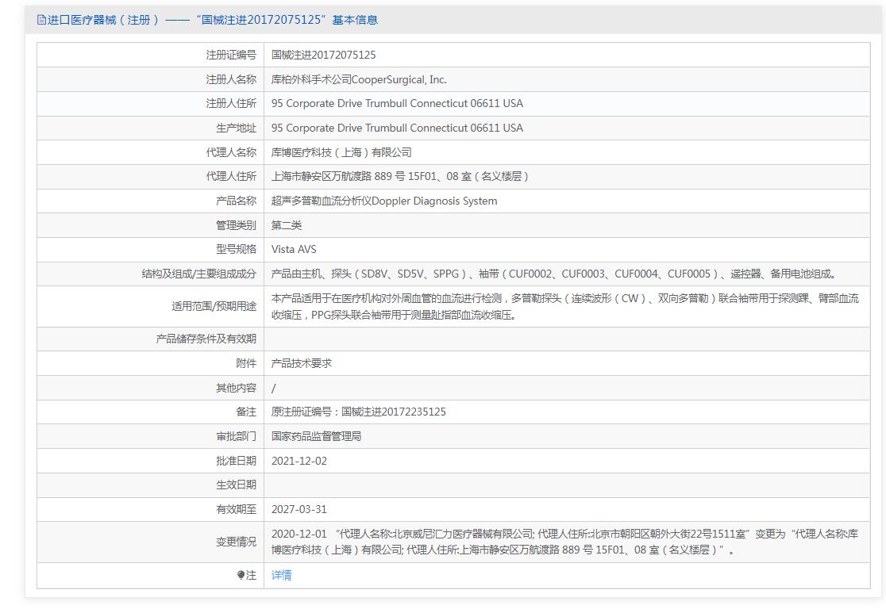Image resolution: width=886 pixels, height=613 pixels.
Task: Click the 审批部门 label
Action: click(x=237, y=436)
